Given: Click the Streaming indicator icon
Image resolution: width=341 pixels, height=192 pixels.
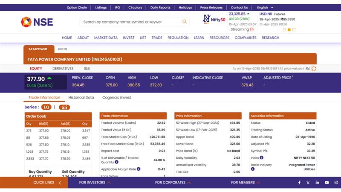Looking at the screenshot, I should [252, 29].
